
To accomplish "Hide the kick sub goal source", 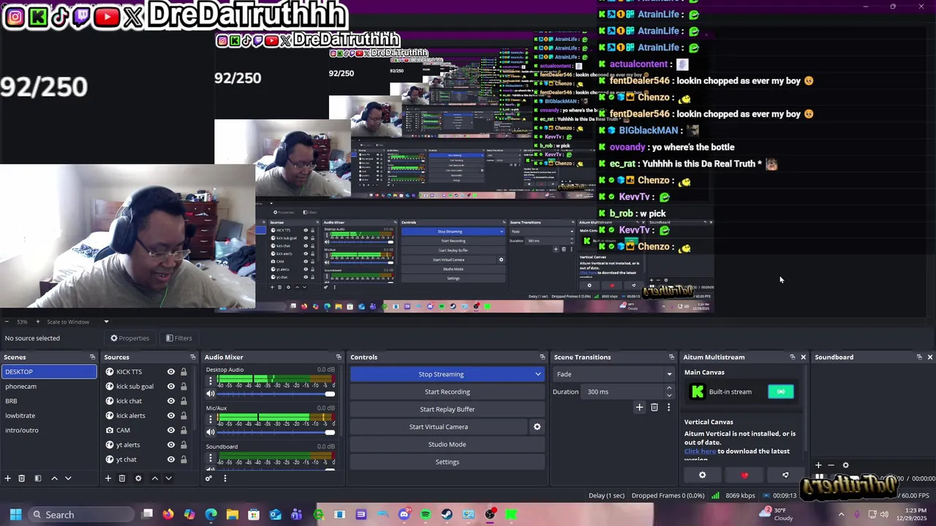I will (171, 386).
